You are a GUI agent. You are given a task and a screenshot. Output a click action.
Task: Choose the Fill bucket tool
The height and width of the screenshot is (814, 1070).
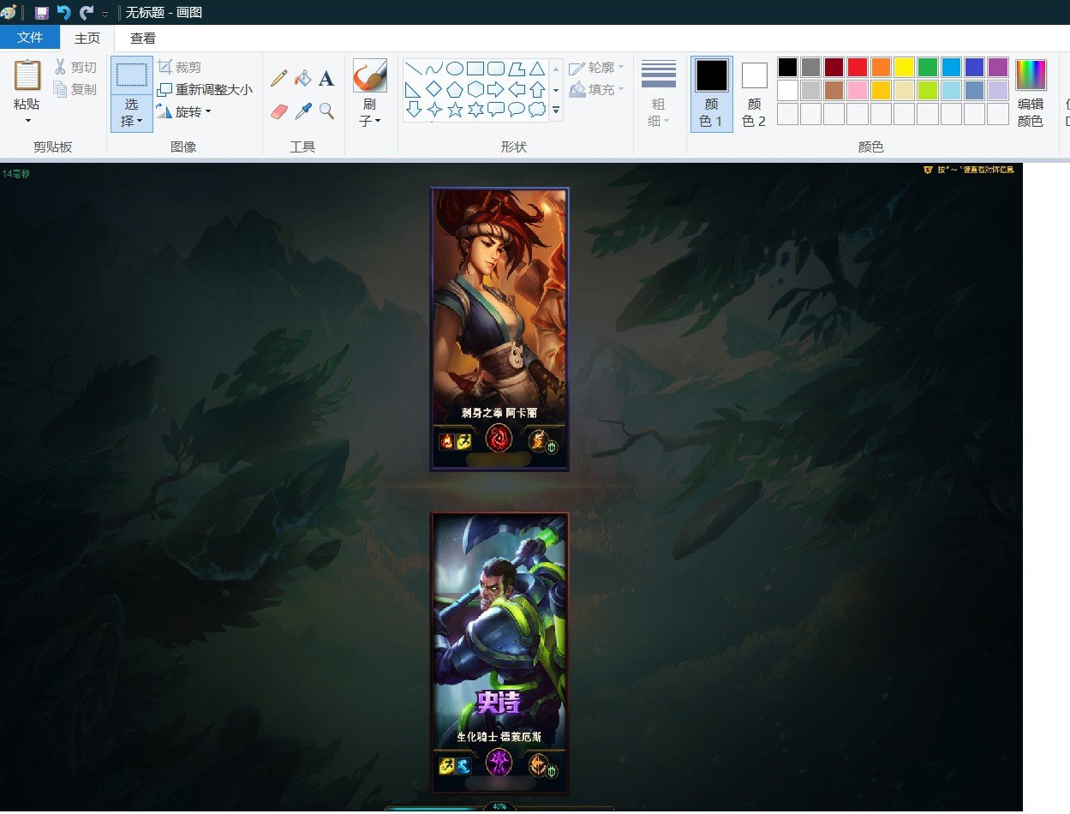pyautogui.click(x=302, y=78)
